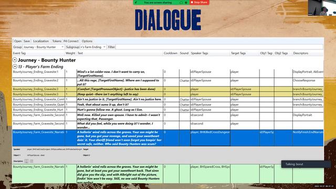Select the '...All this rage' text cell

point(120,82)
